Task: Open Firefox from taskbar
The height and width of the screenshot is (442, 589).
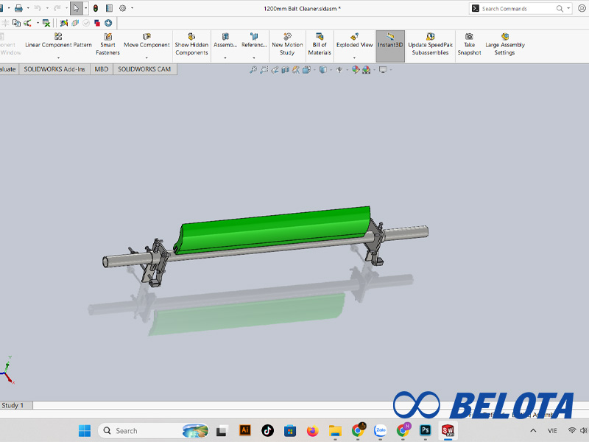Action: (312, 431)
